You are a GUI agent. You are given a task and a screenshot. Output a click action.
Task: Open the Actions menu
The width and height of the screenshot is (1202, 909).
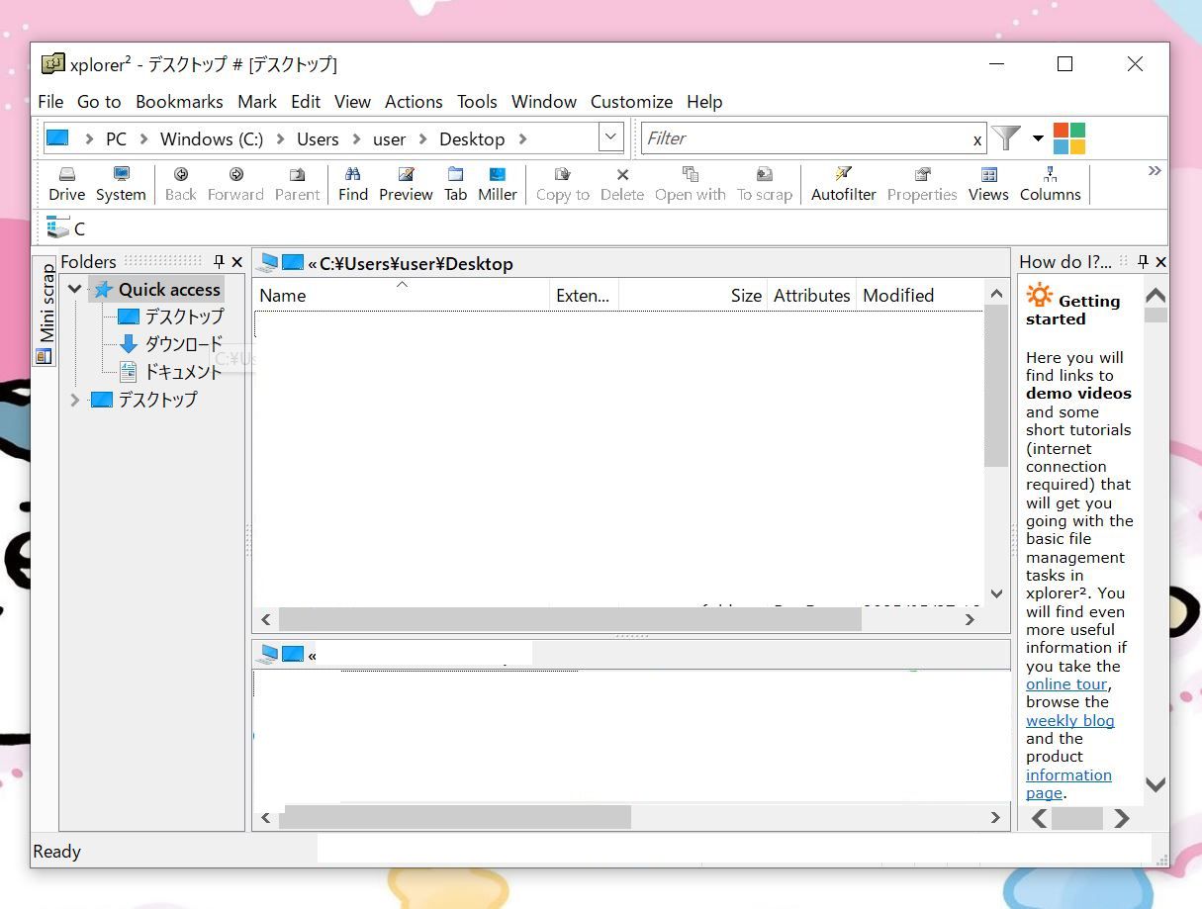click(414, 102)
